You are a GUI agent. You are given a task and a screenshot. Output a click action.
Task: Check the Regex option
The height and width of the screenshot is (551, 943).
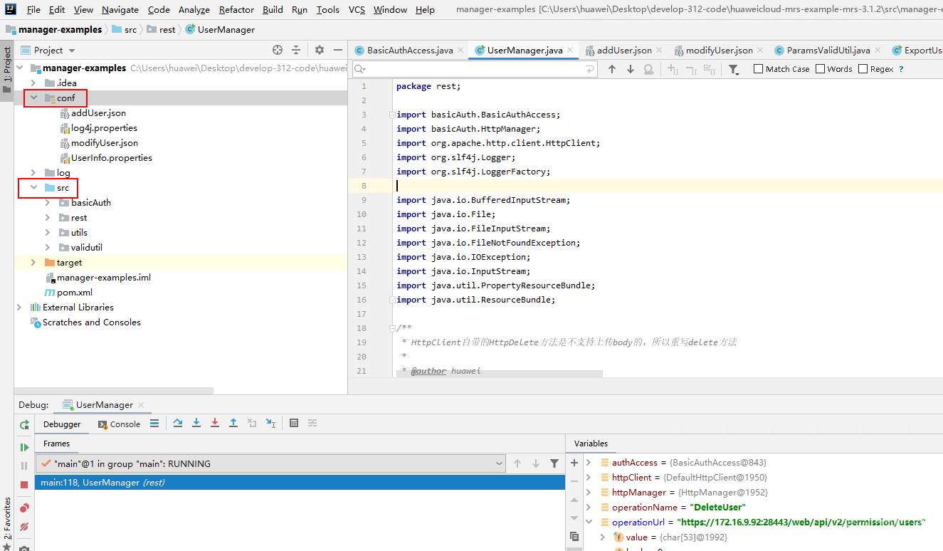pyautogui.click(x=863, y=69)
